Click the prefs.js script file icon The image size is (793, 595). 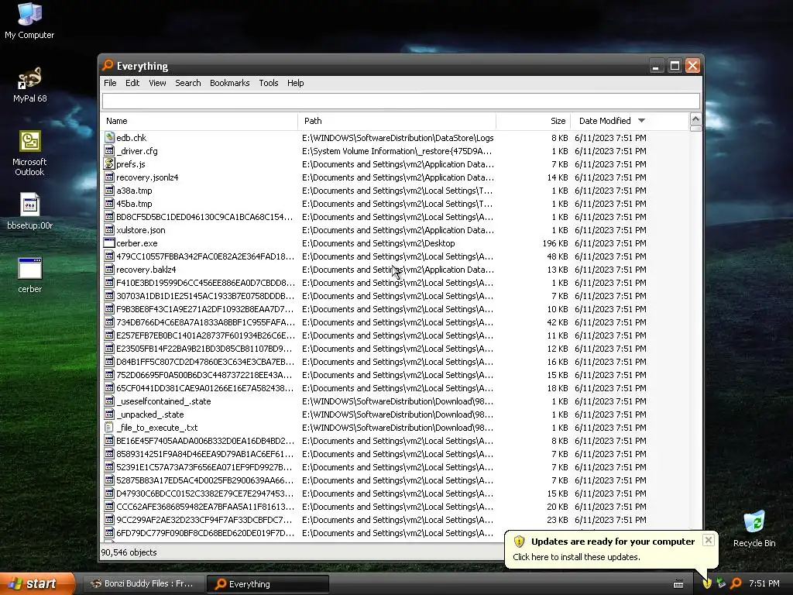click(109, 164)
